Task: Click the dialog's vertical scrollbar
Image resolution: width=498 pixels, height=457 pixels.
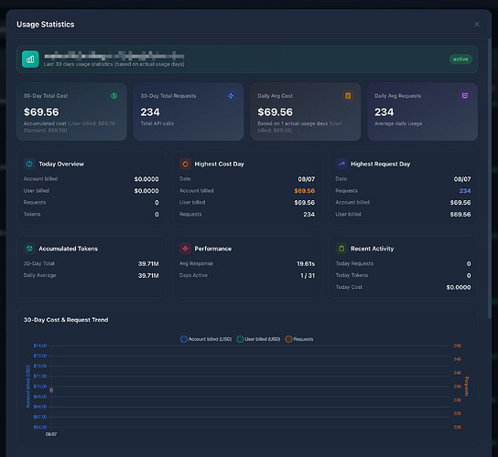Action: click(490, 177)
